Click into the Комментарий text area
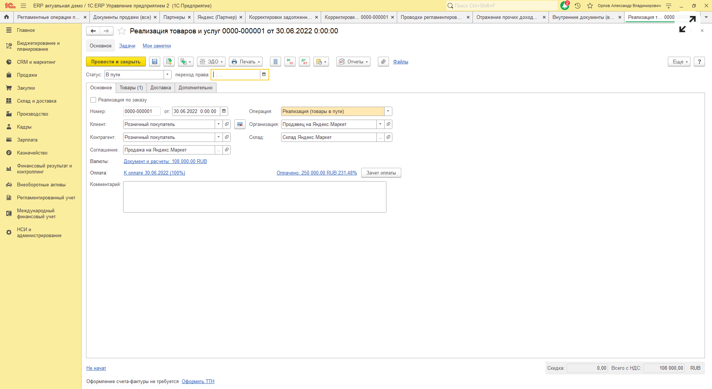The width and height of the screenshot is (712, 389). point(254,197)
